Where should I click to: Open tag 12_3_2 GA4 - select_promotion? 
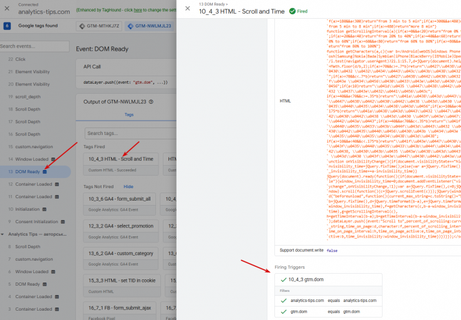121,231
